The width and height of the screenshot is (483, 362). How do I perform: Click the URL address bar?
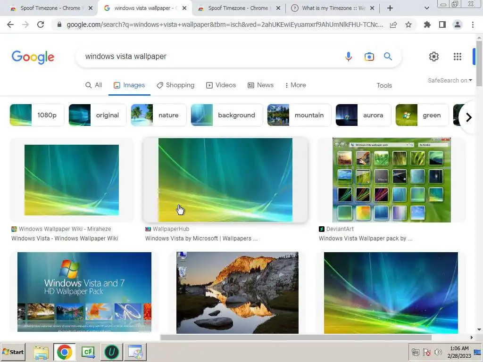225,25
